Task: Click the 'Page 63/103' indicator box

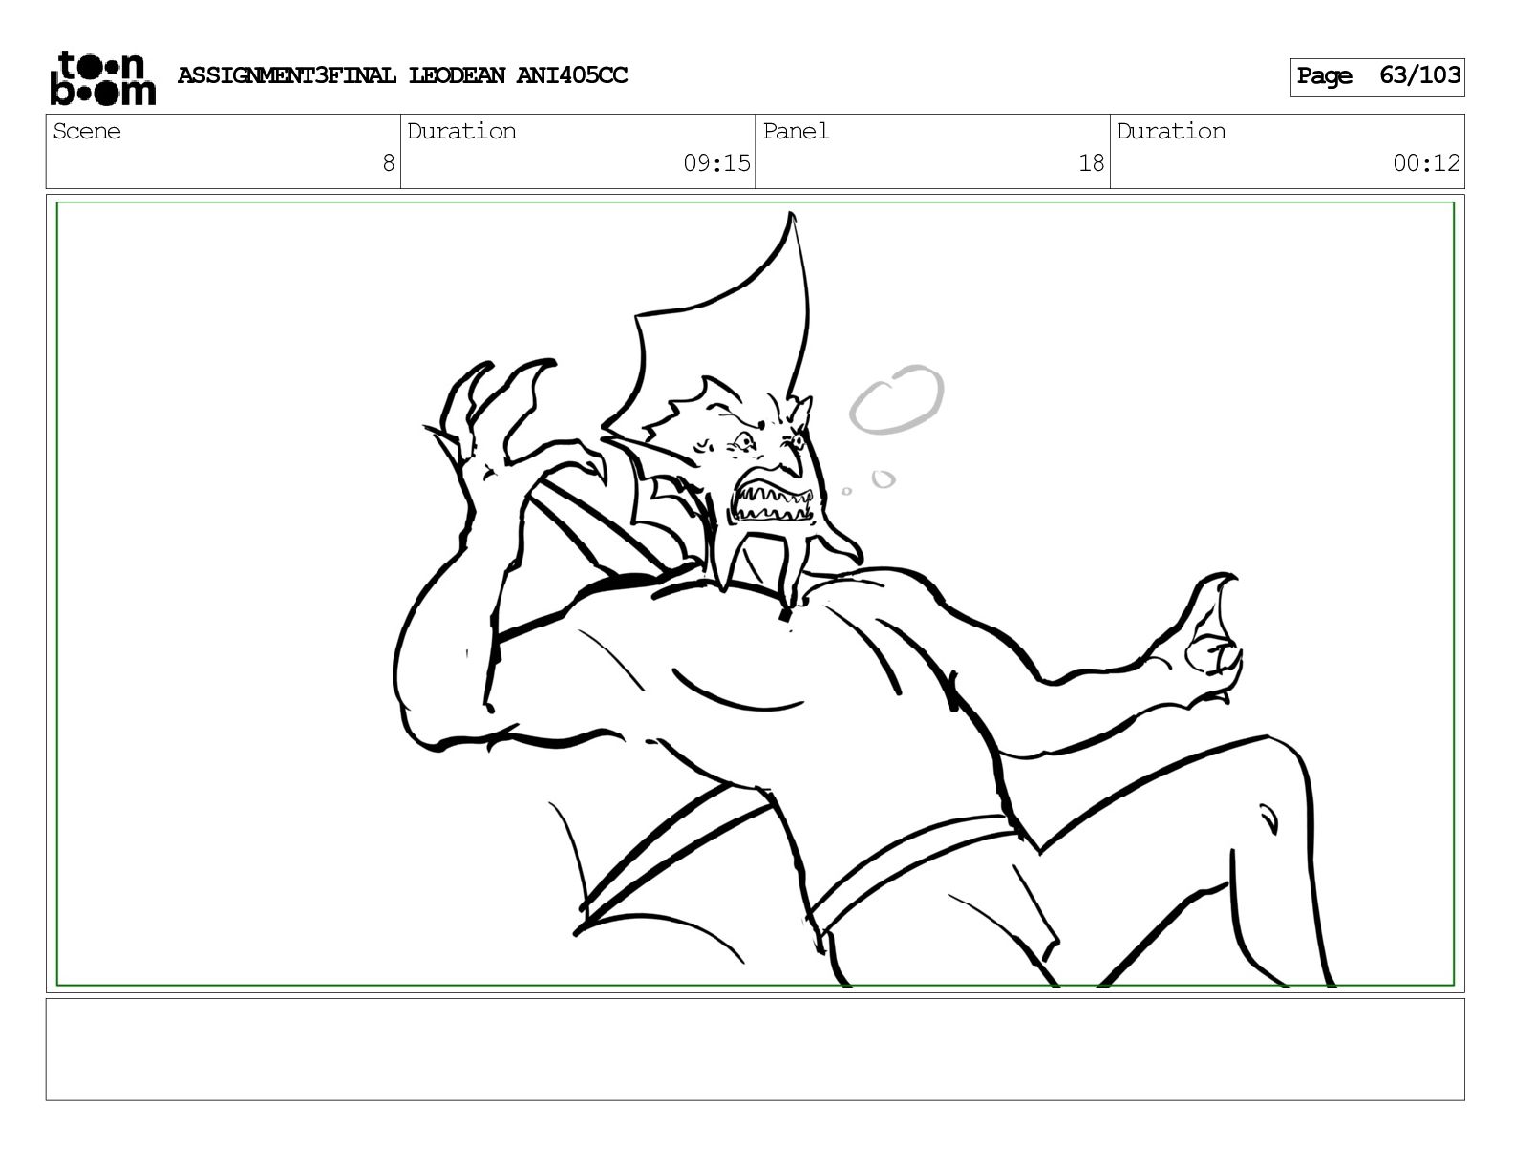Action: click(1376, 76)
